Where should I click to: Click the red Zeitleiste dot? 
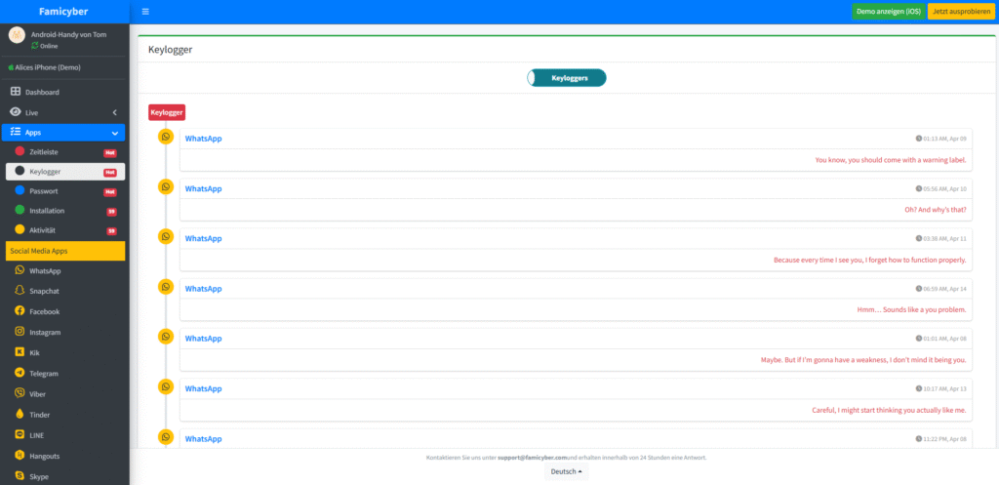tap(20, 151)
